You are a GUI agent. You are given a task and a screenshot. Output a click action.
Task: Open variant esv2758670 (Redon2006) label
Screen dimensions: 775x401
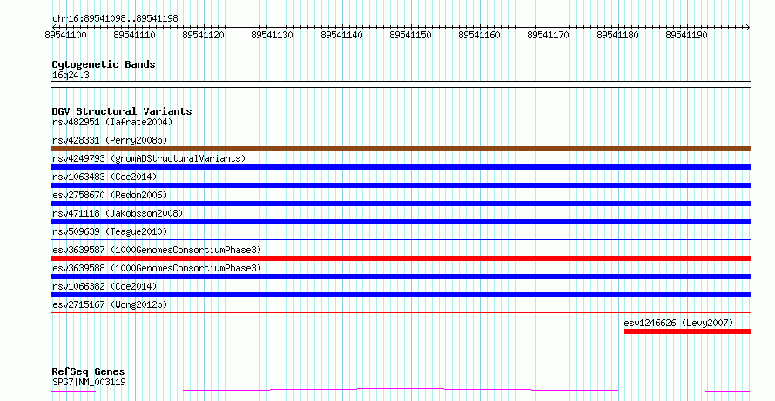[x=110, y=195]
